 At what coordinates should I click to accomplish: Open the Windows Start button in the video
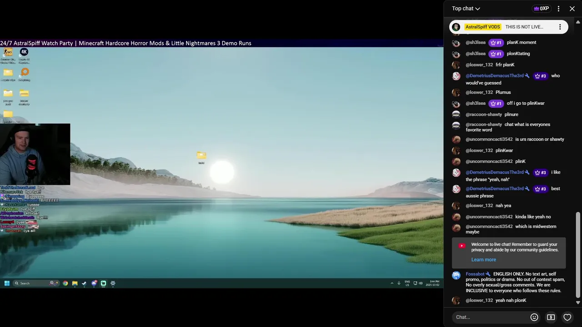[7, 283]
